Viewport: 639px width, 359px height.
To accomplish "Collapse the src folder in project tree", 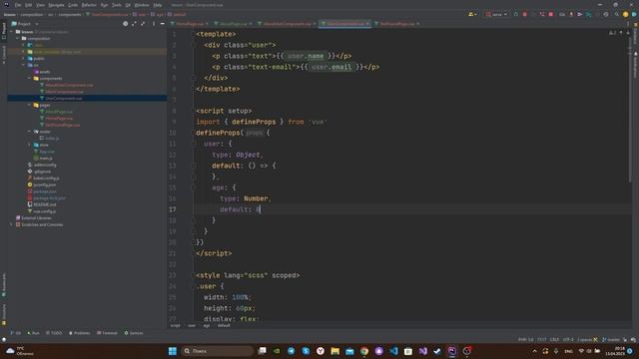I will (24, 65).
